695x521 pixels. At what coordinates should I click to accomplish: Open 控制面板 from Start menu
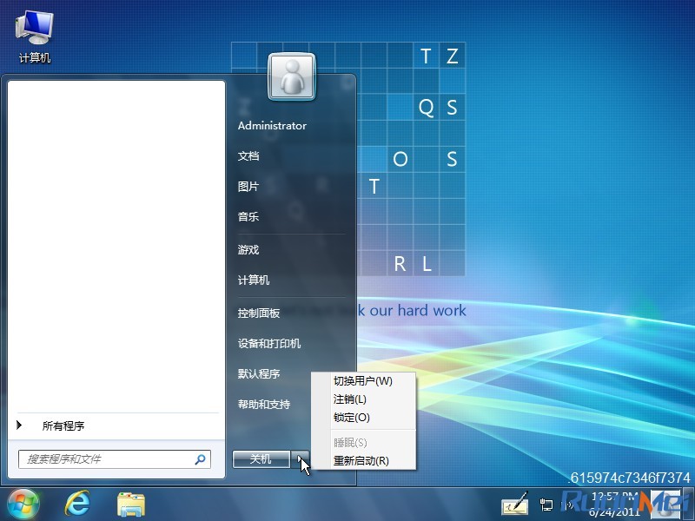click(259, 313)
